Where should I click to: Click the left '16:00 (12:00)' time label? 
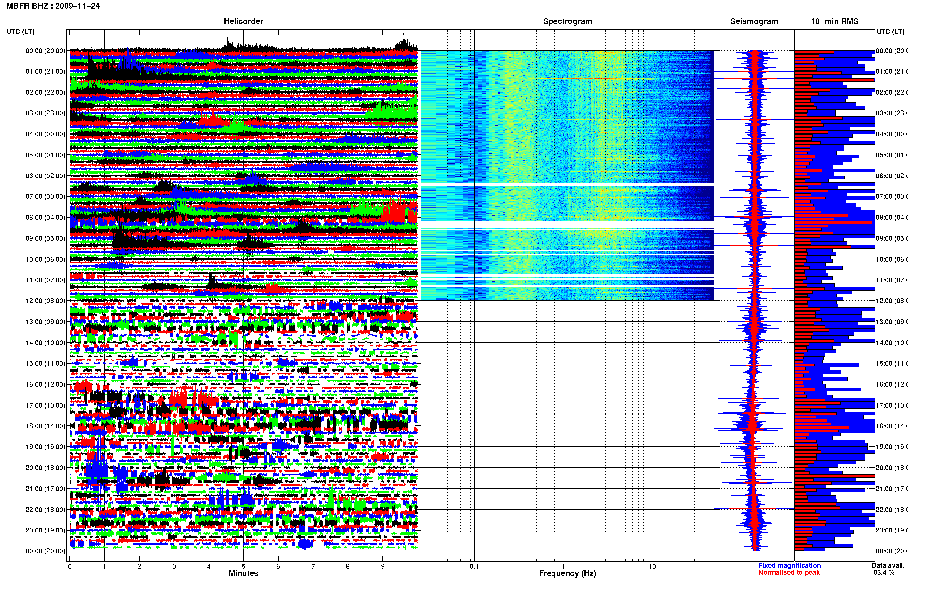[45, 384]
